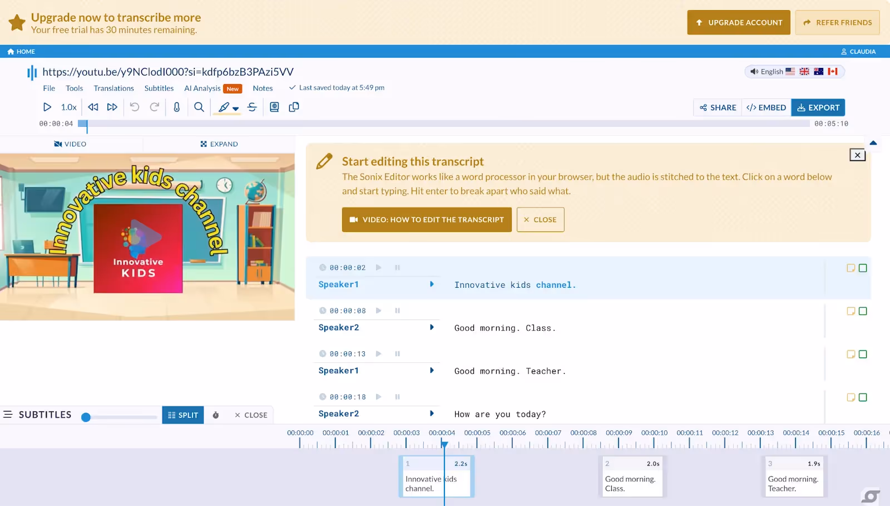Select the highlighter pen tool

coord(224,107)
